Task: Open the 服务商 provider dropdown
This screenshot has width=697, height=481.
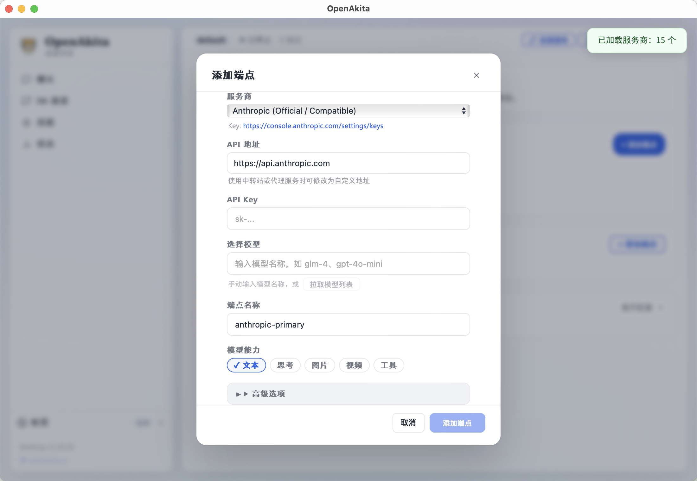Action: (x=348, y=111)
